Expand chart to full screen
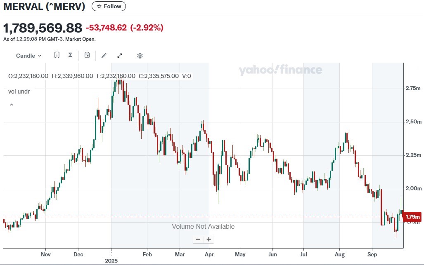The width and height of the screenshot is (424, 265). (120, 56)
